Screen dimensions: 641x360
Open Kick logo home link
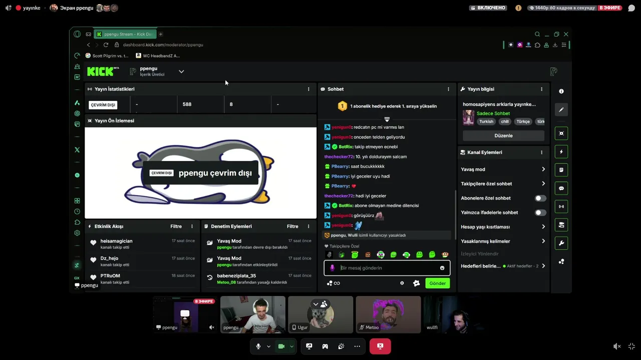103,71
